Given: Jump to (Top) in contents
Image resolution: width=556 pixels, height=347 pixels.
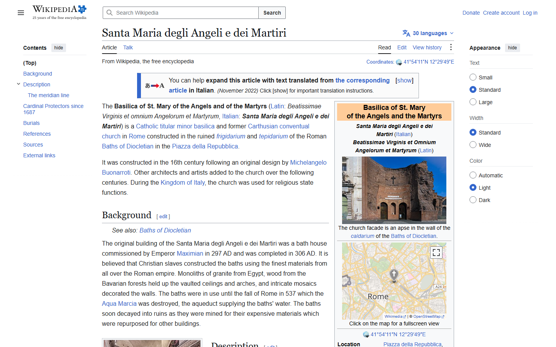Looking at the screenshot, I should tap(30, 63).
